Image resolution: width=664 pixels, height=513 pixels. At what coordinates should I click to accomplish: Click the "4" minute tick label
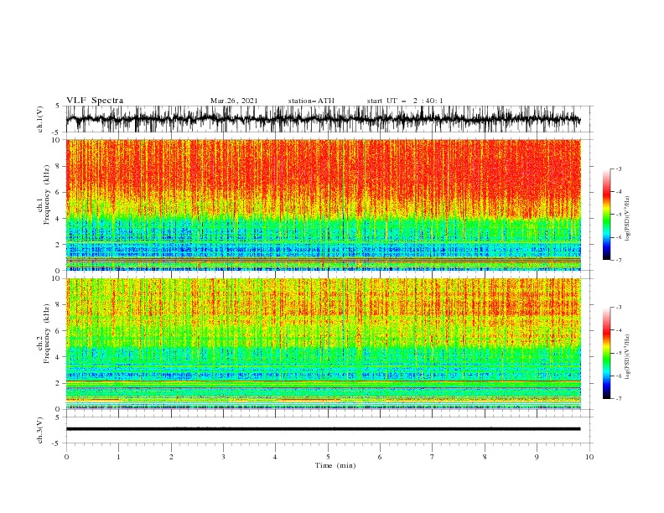point(275,457)
